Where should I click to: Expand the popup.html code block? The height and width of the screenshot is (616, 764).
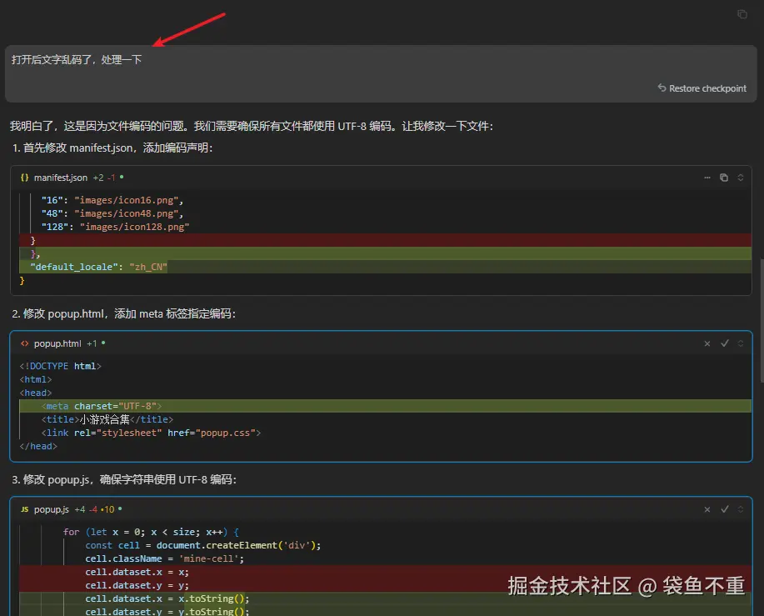coord(741,343)
